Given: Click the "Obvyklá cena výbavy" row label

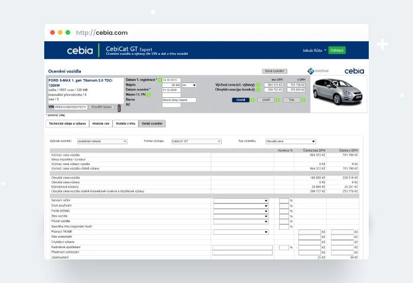Looking at the screenshot, I should click(65, 182).
